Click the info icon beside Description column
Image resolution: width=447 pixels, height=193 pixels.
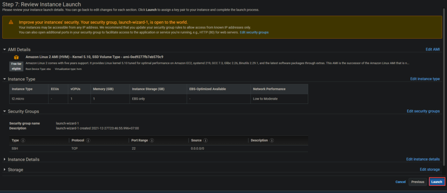(x=272, y=140)
